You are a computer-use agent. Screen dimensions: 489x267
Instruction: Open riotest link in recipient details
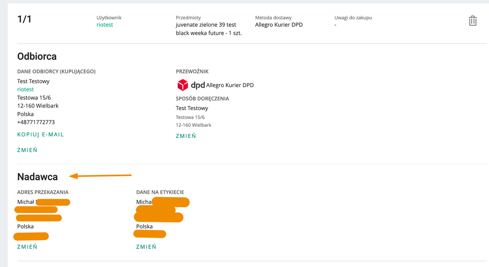pos(25,89)
